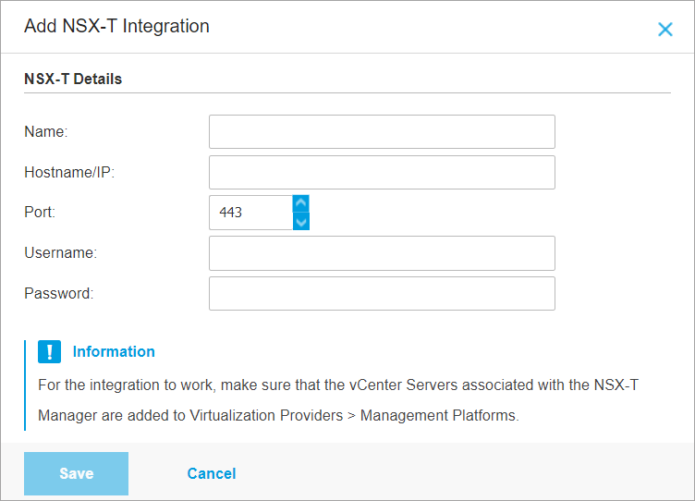
Task: Focus the Name text field
Action: pos(382,132)
